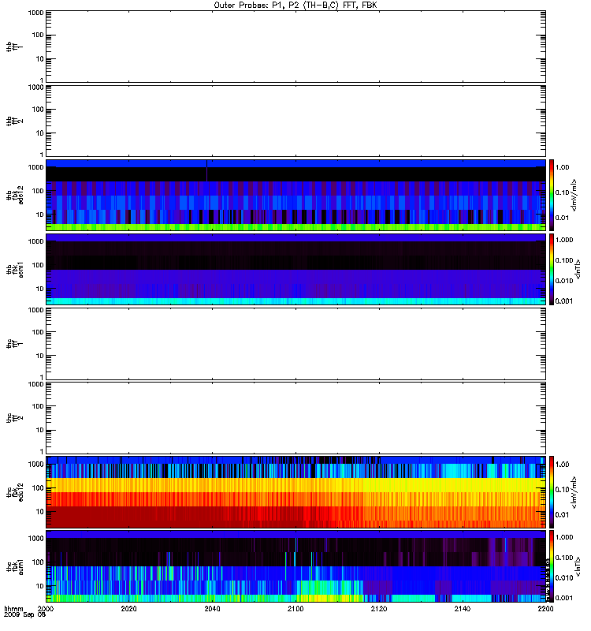
Task: Click the "100" tick of the thb fff 2 panel
Action: [38, 109]
